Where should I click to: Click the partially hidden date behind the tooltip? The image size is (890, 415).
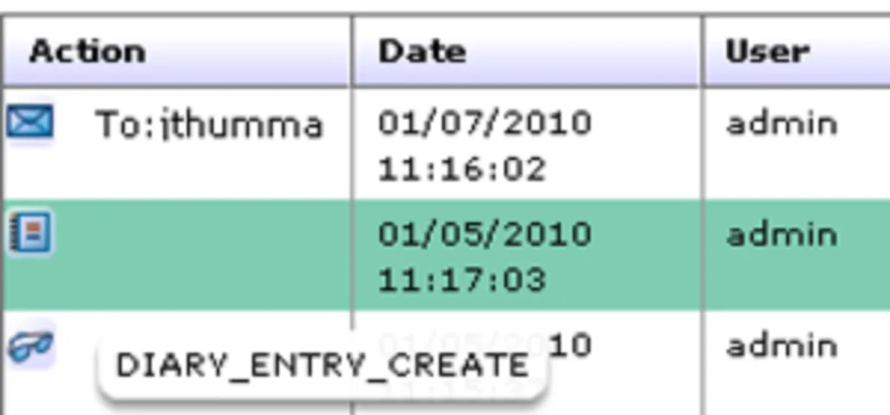[571, 345]
